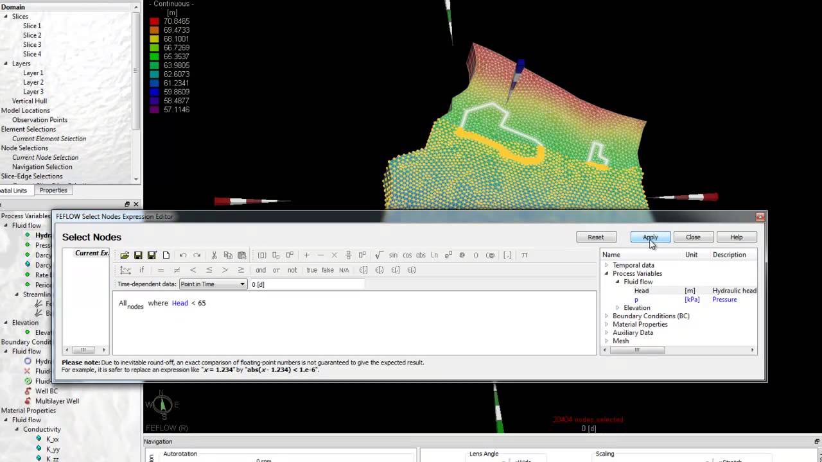
Task: Insert the logical or operator
Action: pos(276,270)
